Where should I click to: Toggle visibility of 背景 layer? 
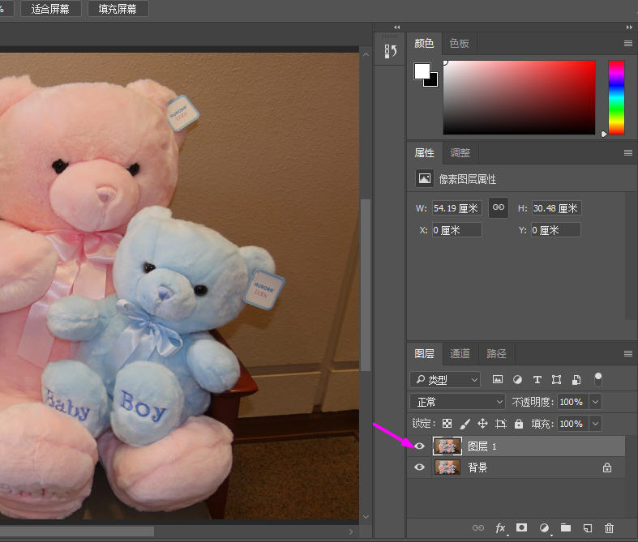click(x=419, y=467)
